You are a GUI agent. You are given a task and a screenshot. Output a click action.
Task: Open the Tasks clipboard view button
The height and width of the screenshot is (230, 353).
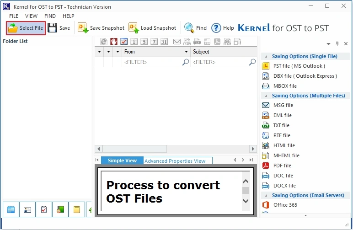[x=44, y=209]
